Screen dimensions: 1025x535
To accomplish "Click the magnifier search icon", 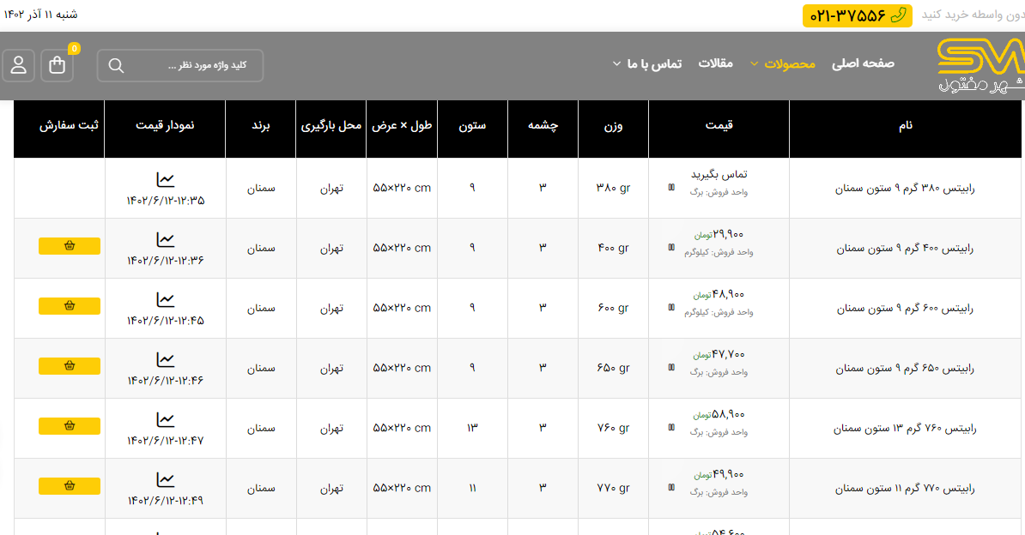I will (117, 66).
